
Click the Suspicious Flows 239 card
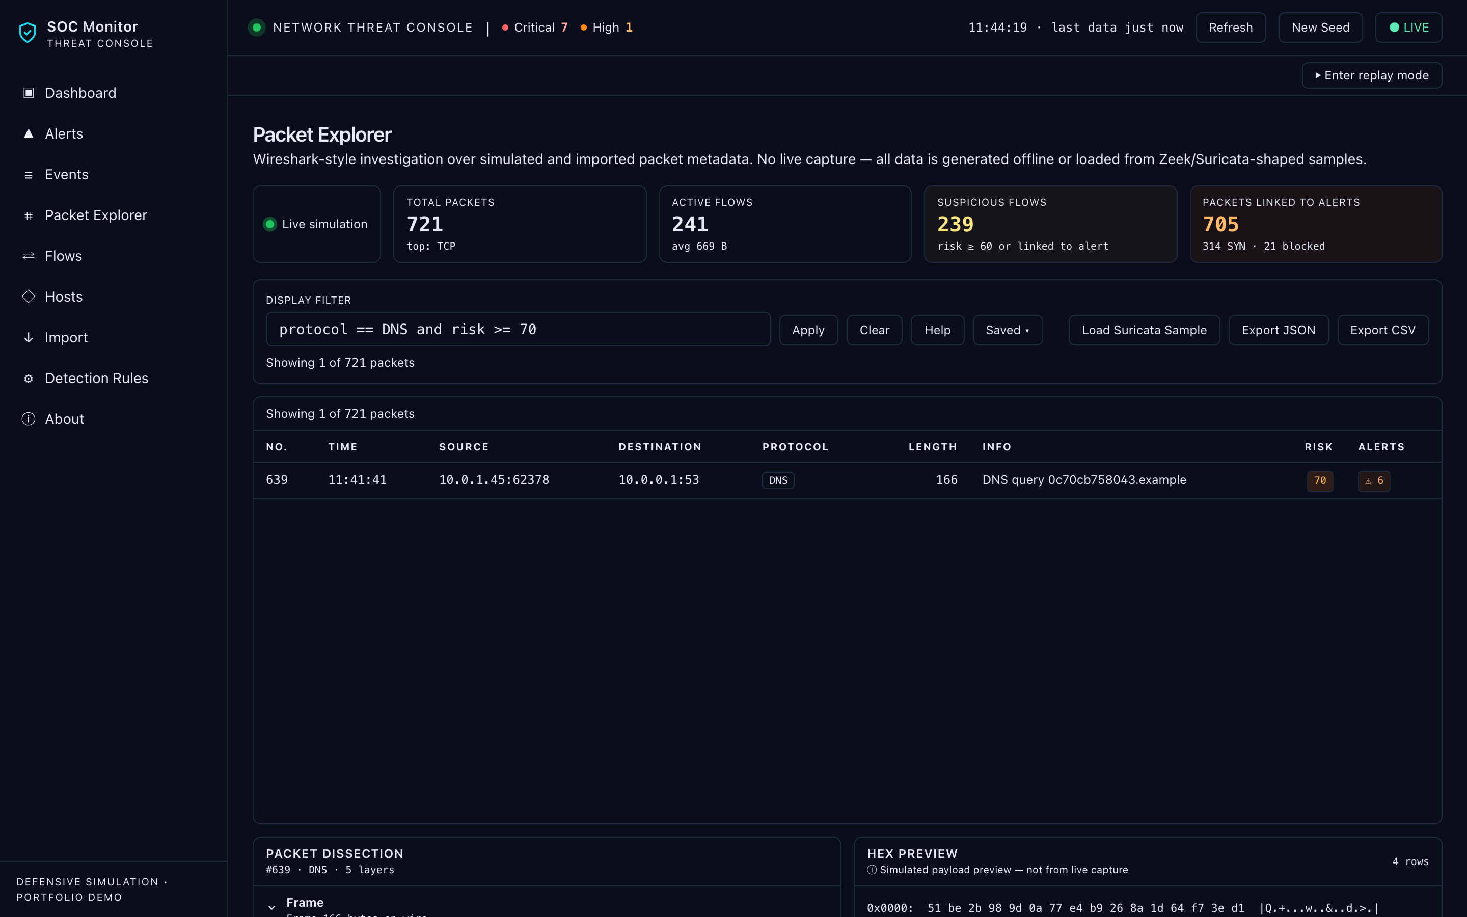click(1050, 224)
